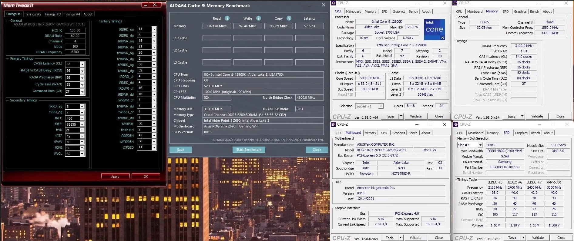Screen dimensions: 574x241
Task: Click the XMP-6000 column header in timings table
Action: pyautogui.click(x=554, y=182)
